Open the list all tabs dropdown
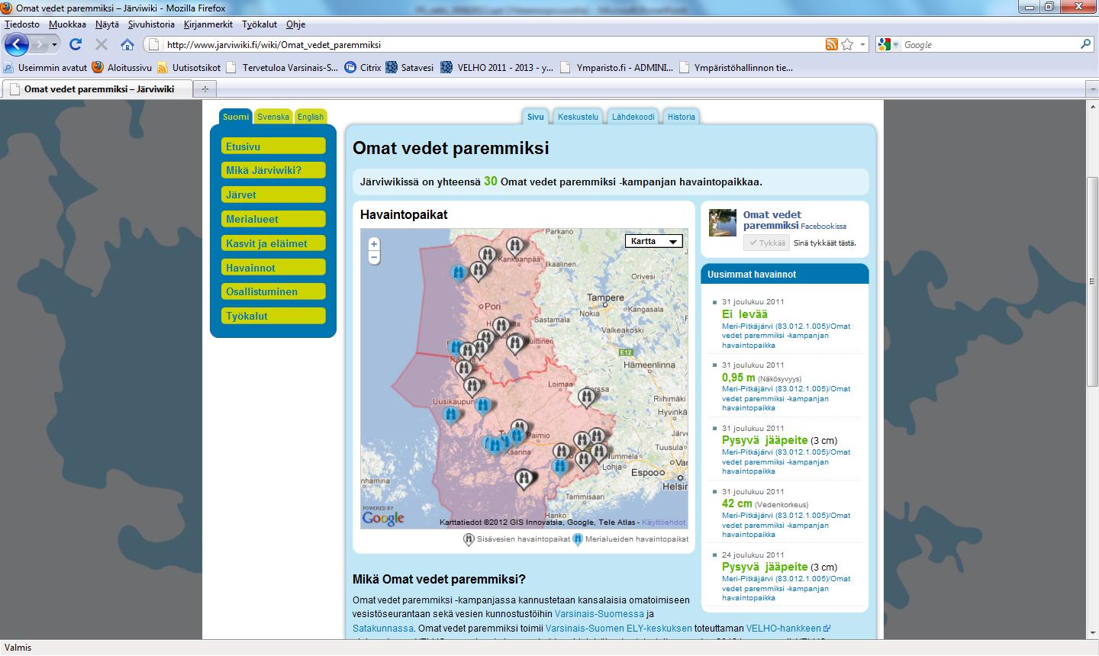 tap(1091, 89)
